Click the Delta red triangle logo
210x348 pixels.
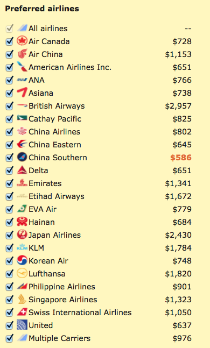(x=22, y=170)
